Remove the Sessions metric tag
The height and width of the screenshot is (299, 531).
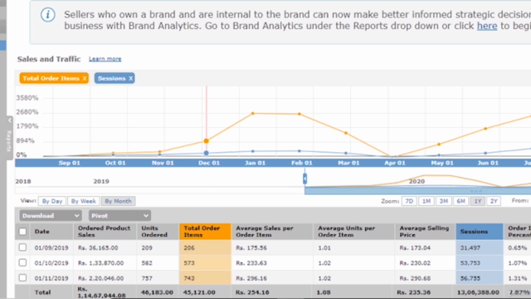131,78
